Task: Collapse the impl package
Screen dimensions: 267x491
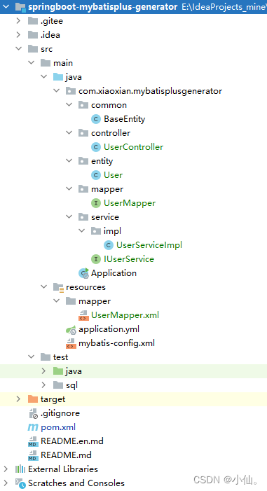Action: (x=81, y=230)
